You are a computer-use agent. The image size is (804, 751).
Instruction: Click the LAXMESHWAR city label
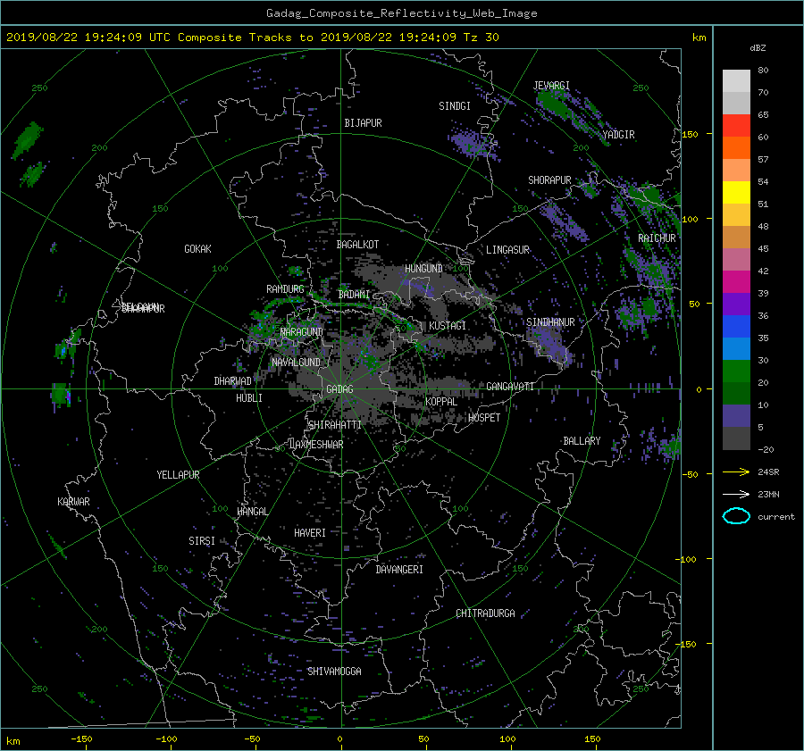point(316,445)
